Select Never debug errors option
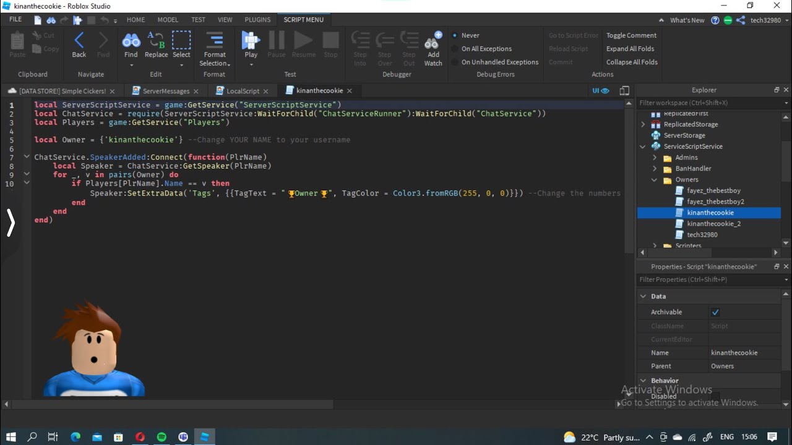The image size is (792, 445). [x=465, y=35]
